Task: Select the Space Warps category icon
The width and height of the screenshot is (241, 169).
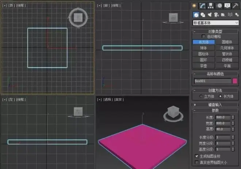Action: 230,15
